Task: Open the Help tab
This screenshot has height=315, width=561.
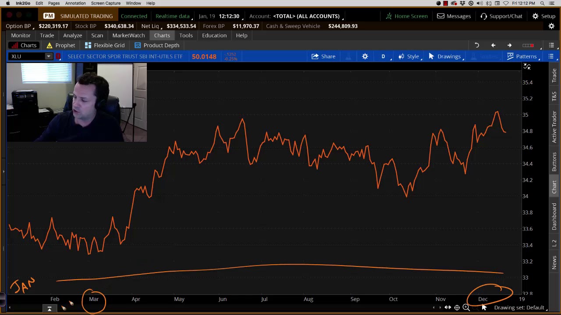Action: click(x=241, y=35)
